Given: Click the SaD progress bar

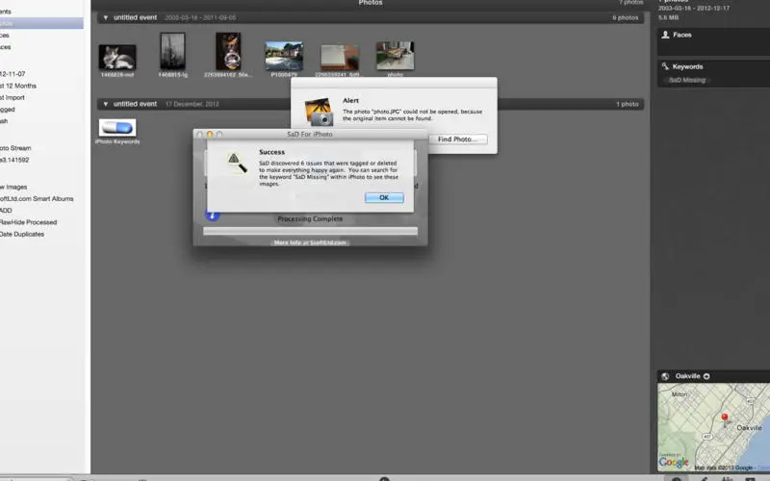Looking at the screenshot, I should tap(310, 231).
